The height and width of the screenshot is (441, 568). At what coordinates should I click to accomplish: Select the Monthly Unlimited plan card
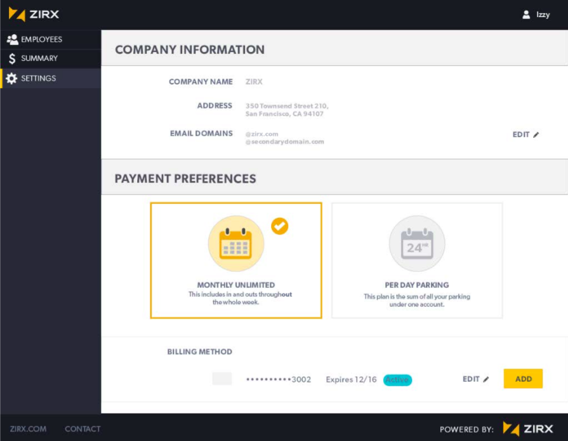(x=236, y=261)
